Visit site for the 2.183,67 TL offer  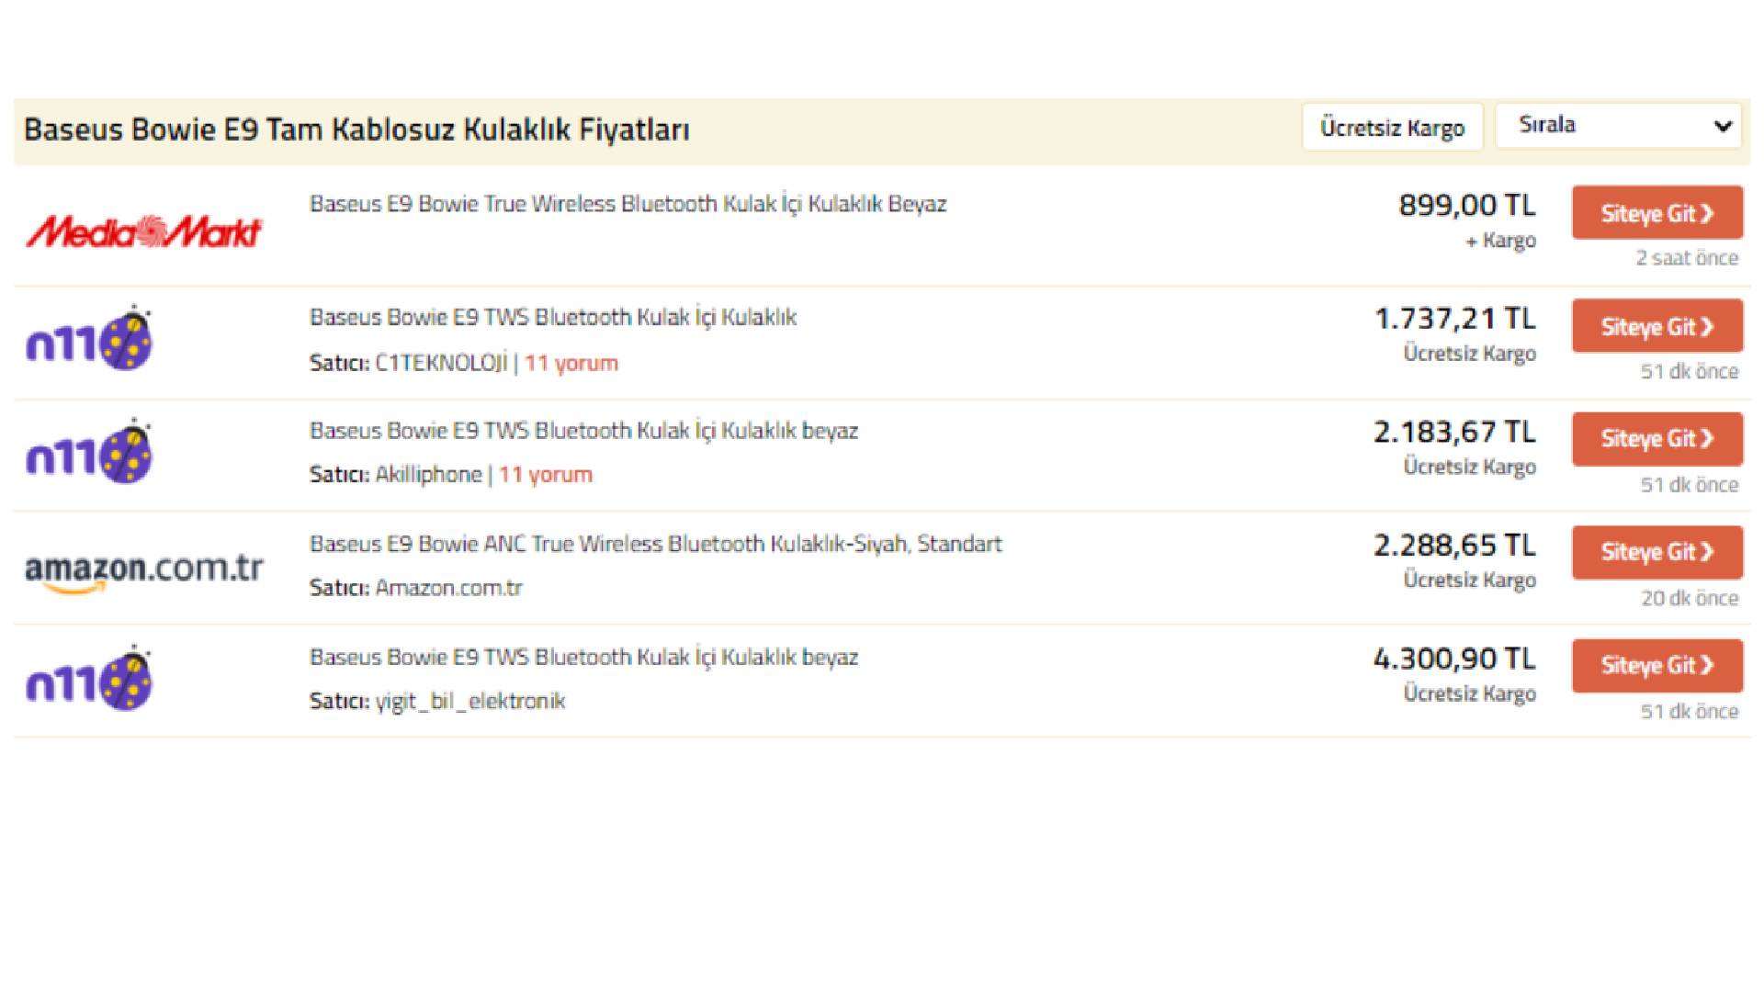(x=1657, y=439)
